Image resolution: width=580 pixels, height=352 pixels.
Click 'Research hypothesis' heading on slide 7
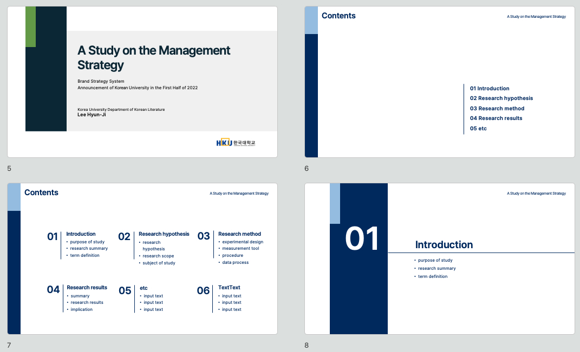[164, 234]
